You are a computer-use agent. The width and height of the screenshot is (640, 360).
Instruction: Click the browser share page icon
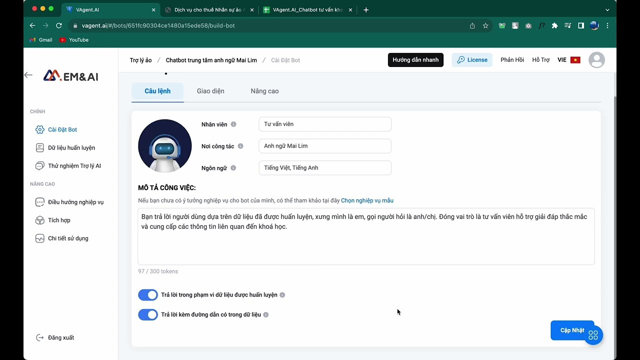[472, 25]
